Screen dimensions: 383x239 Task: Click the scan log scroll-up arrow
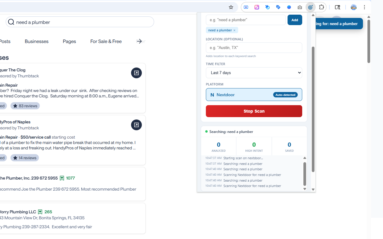[x=305, y=158]
